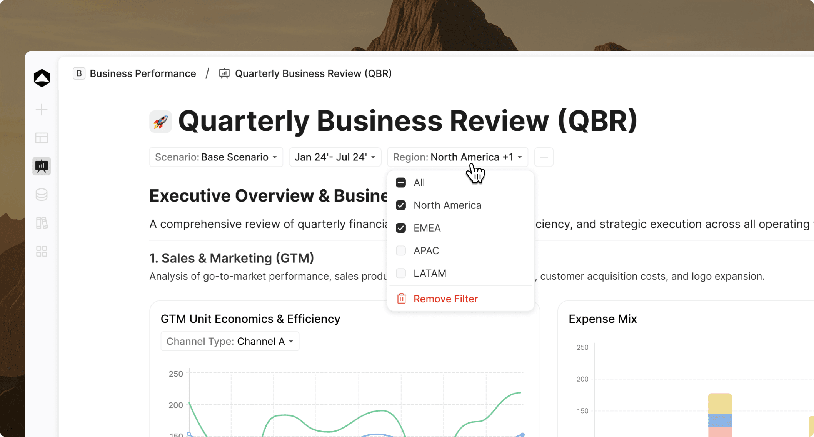Viewport: 814px width, 437px height.
Task: Click the plus icon in the sidebar
Action: pos(42,110)
